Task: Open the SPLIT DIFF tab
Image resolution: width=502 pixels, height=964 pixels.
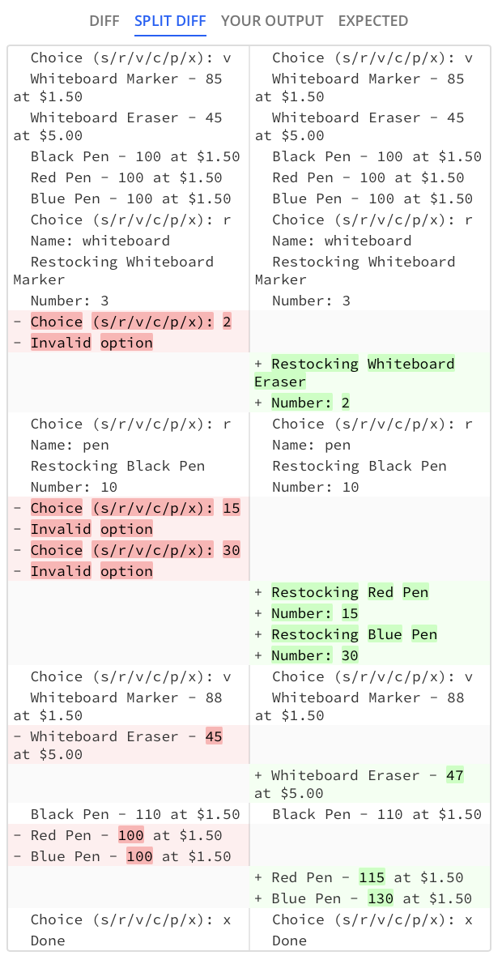Action: coord(170,21)
